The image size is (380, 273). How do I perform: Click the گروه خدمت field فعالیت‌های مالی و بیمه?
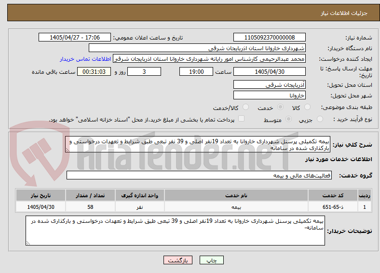(x=199, y=175)
